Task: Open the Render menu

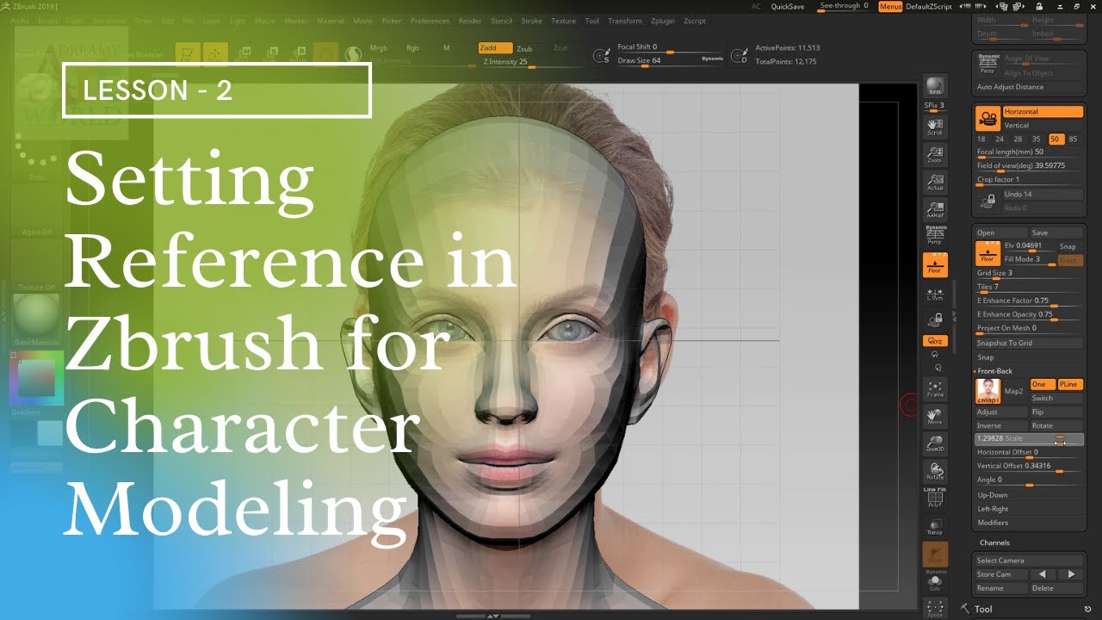Action: [470, 21]
